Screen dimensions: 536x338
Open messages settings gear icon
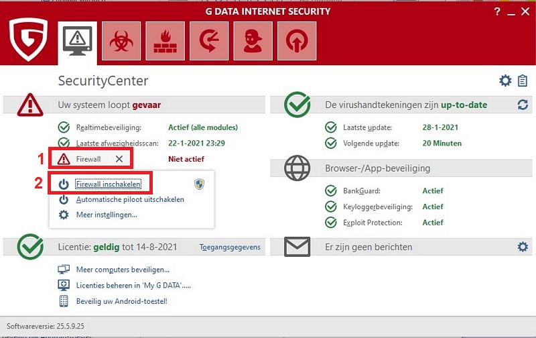(x=523, y=247)
